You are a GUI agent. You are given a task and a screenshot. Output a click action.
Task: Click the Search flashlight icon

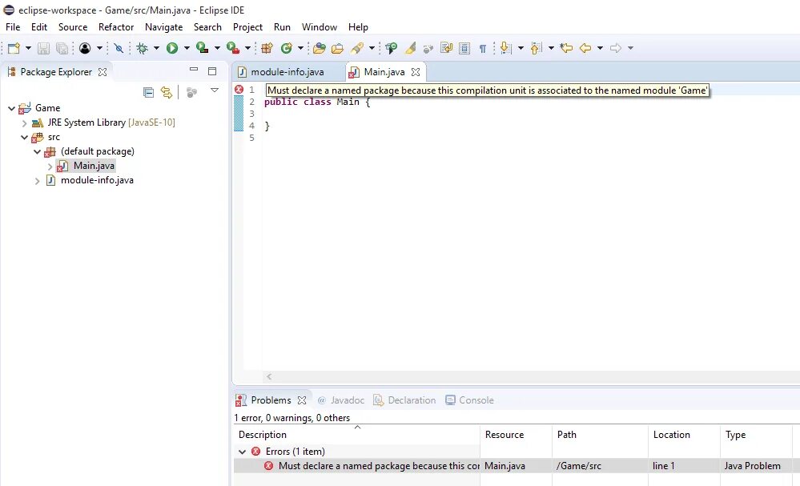357,48
